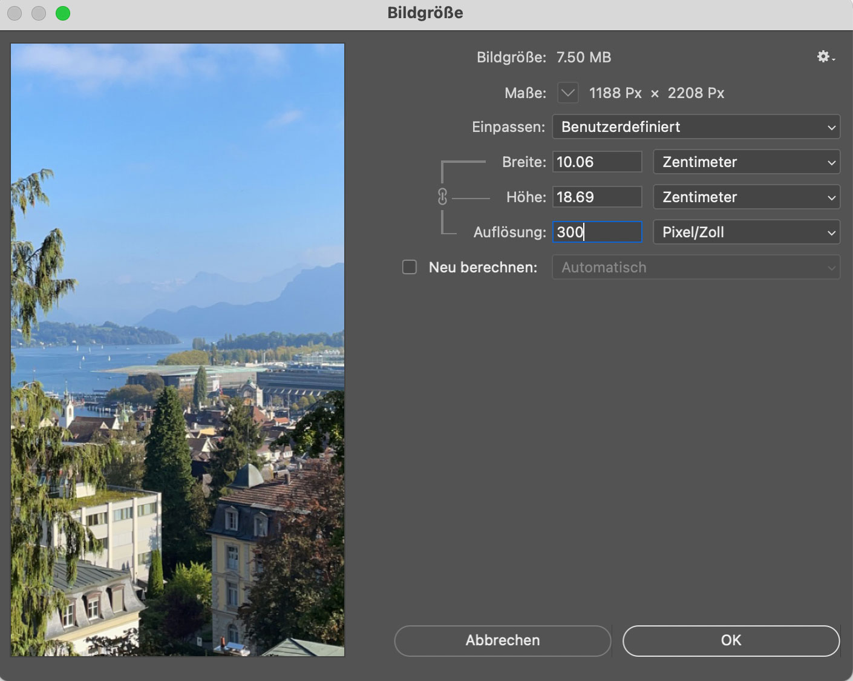
Task: Click the Breite label
Action: click(524, 162)
